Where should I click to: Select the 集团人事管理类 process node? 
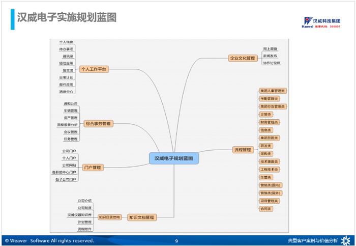pyautogui.click(x=273, y=91)
